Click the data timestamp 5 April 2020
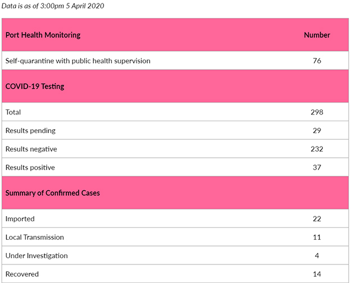 (85, 6)
